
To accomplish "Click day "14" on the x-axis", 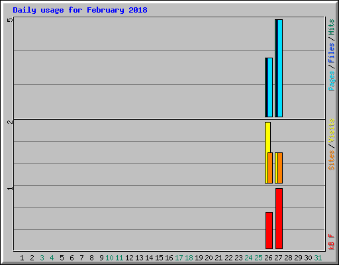I will click(149, 258).
